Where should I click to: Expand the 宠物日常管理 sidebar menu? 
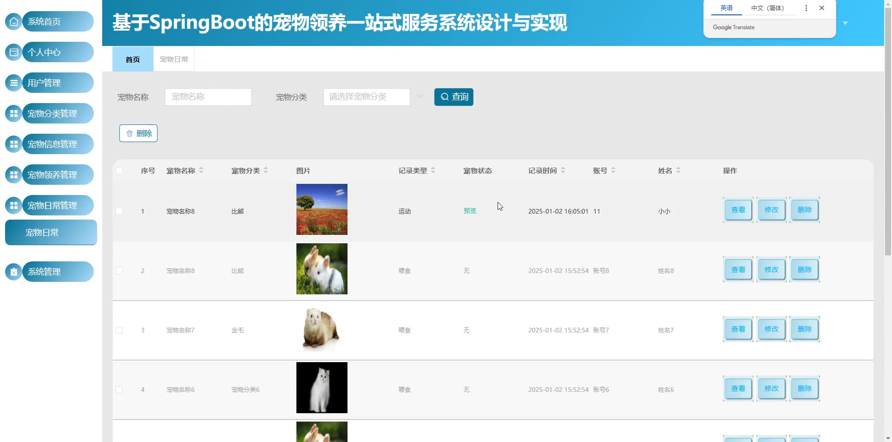click(x=58, y=206)
